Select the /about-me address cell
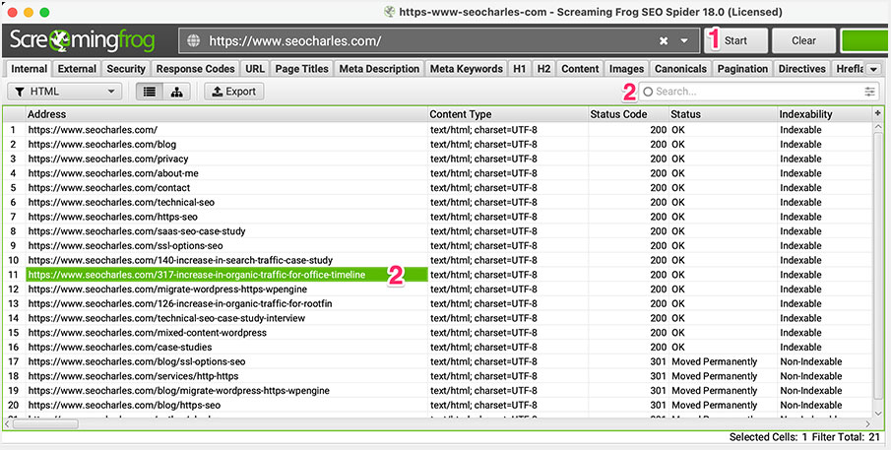 [226, 173]
